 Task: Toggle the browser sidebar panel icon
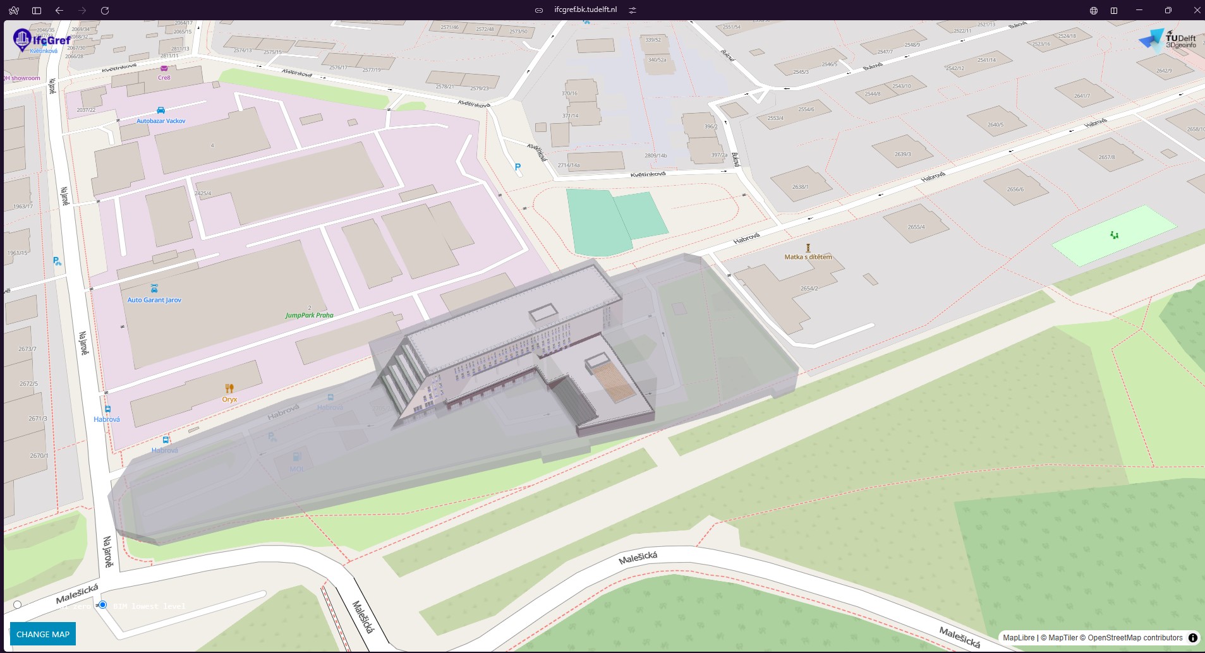point(37,10)
